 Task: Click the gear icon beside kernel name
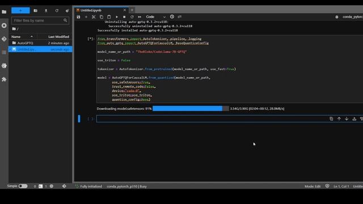(337, 17)
